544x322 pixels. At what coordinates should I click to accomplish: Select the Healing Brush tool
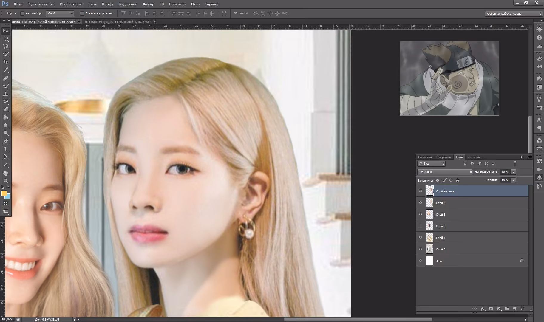click(x=6, y=78)
